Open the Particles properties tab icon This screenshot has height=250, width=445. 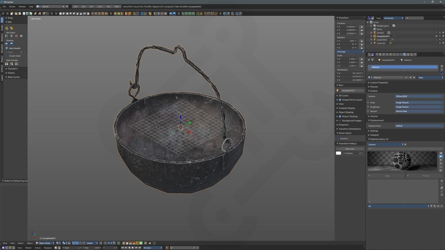tap(412, 54)
